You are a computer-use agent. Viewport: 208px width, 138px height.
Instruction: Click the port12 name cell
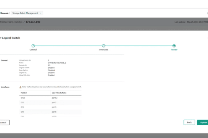tap(54, 98)
